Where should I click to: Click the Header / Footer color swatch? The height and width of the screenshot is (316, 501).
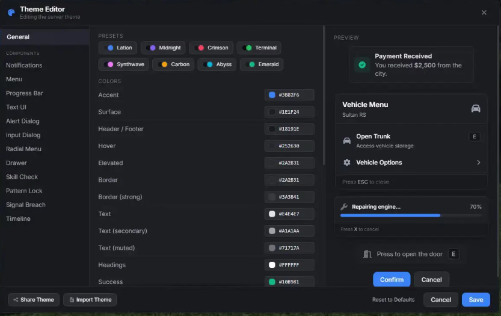pos(272,129)
